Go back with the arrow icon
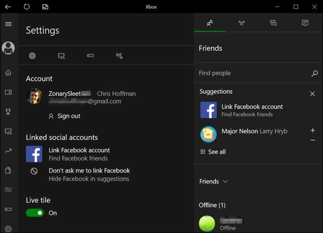Screen dimensions: 323x233 click(8, 7)
